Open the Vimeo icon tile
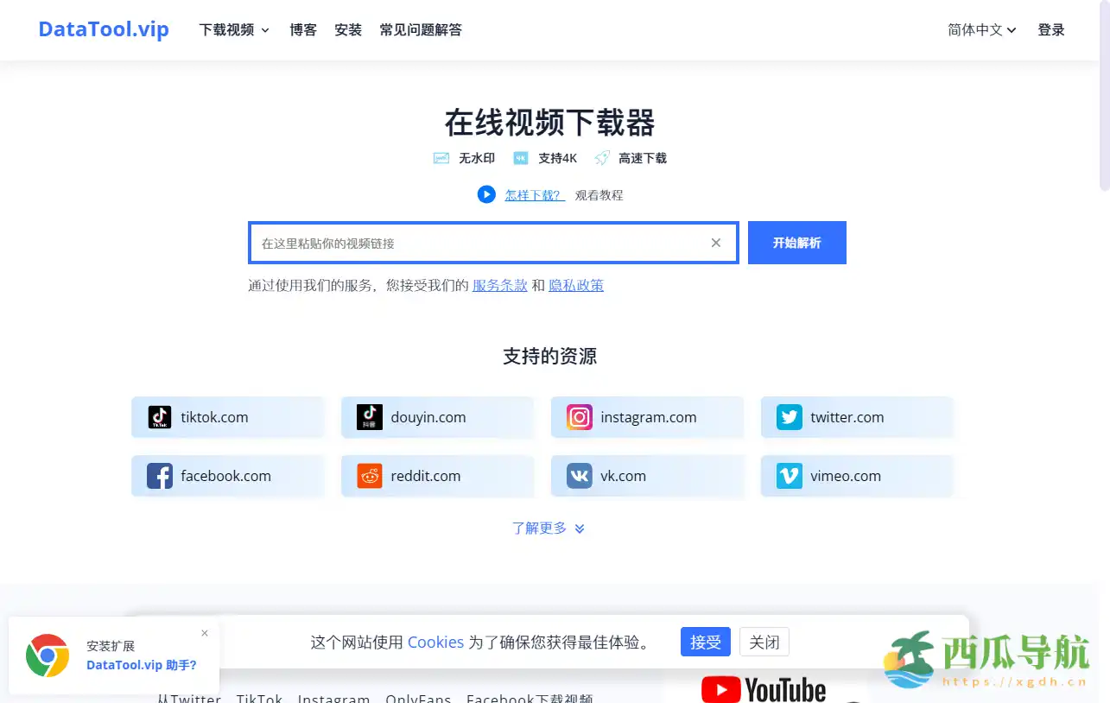The width and height of the screenshot is (1110, 703). coord(789,476)
